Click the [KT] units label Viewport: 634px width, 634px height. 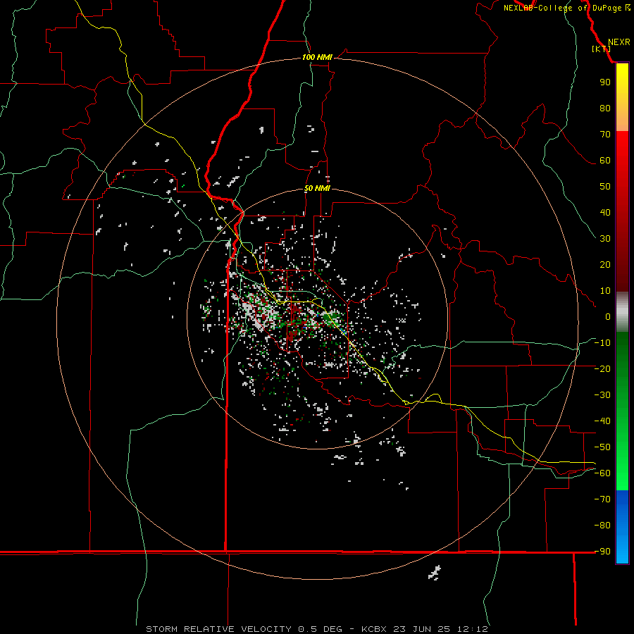pyautogui.click(x=601, y=49)
